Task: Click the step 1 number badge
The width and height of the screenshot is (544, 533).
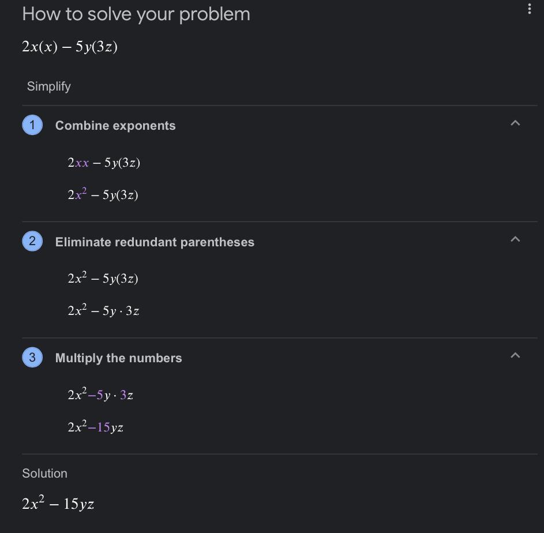Action: [x=32, y=125]
